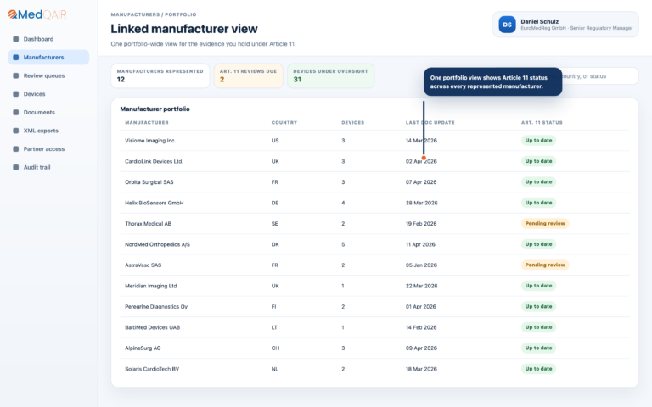Click the DS user avatar

pyautogui.click(x=507, y=25)
